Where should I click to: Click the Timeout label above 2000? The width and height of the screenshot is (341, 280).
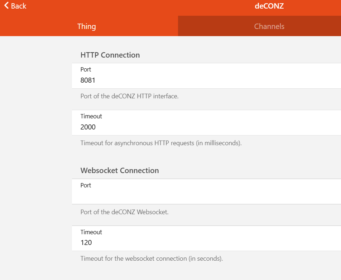tap(91, 116)
